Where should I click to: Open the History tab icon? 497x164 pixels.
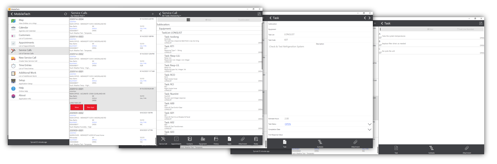point(216,140)
